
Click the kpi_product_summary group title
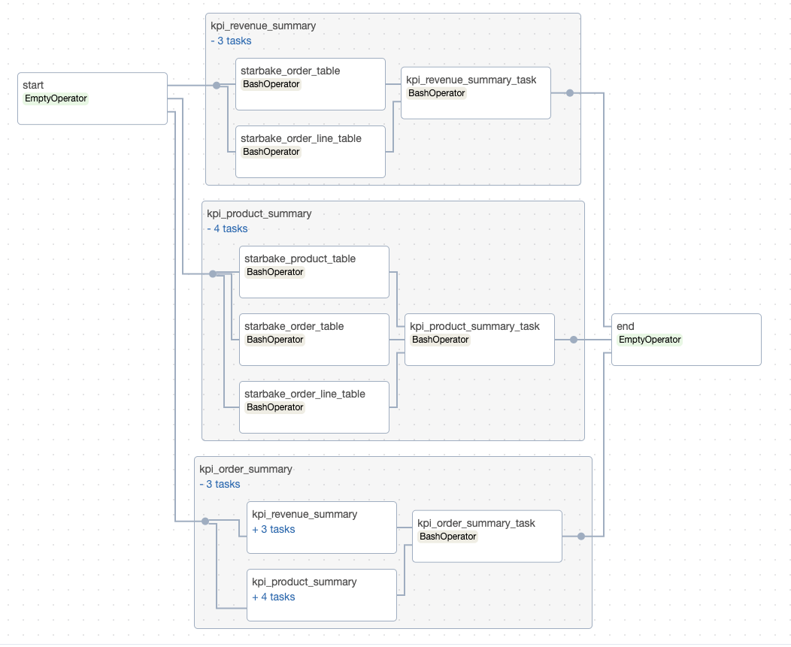pos(259,213)
